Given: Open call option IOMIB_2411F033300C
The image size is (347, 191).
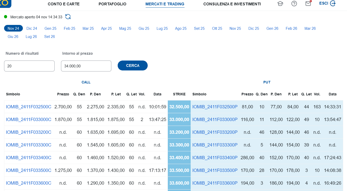Looking at the screenshot, I should (29, 145).
